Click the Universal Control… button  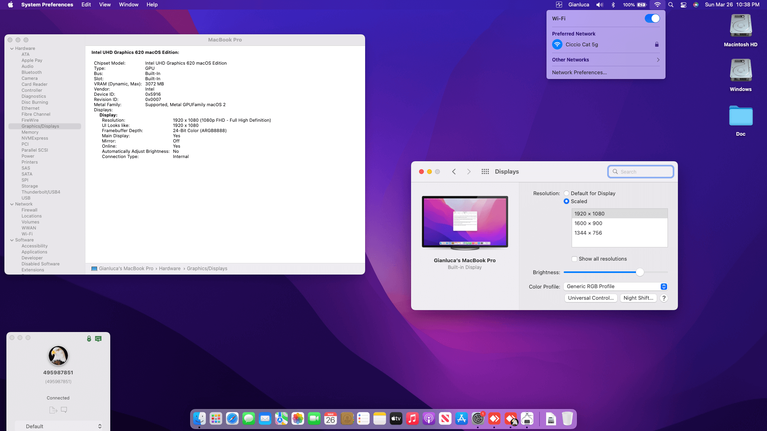tap(590, 298)
